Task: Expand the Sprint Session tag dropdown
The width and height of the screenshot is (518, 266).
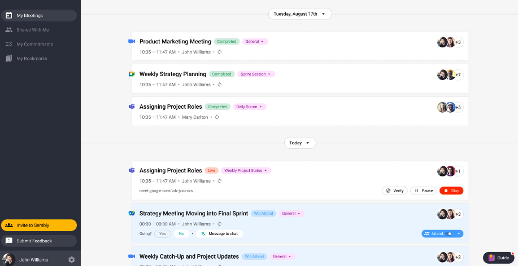Action: pos(256,74)
